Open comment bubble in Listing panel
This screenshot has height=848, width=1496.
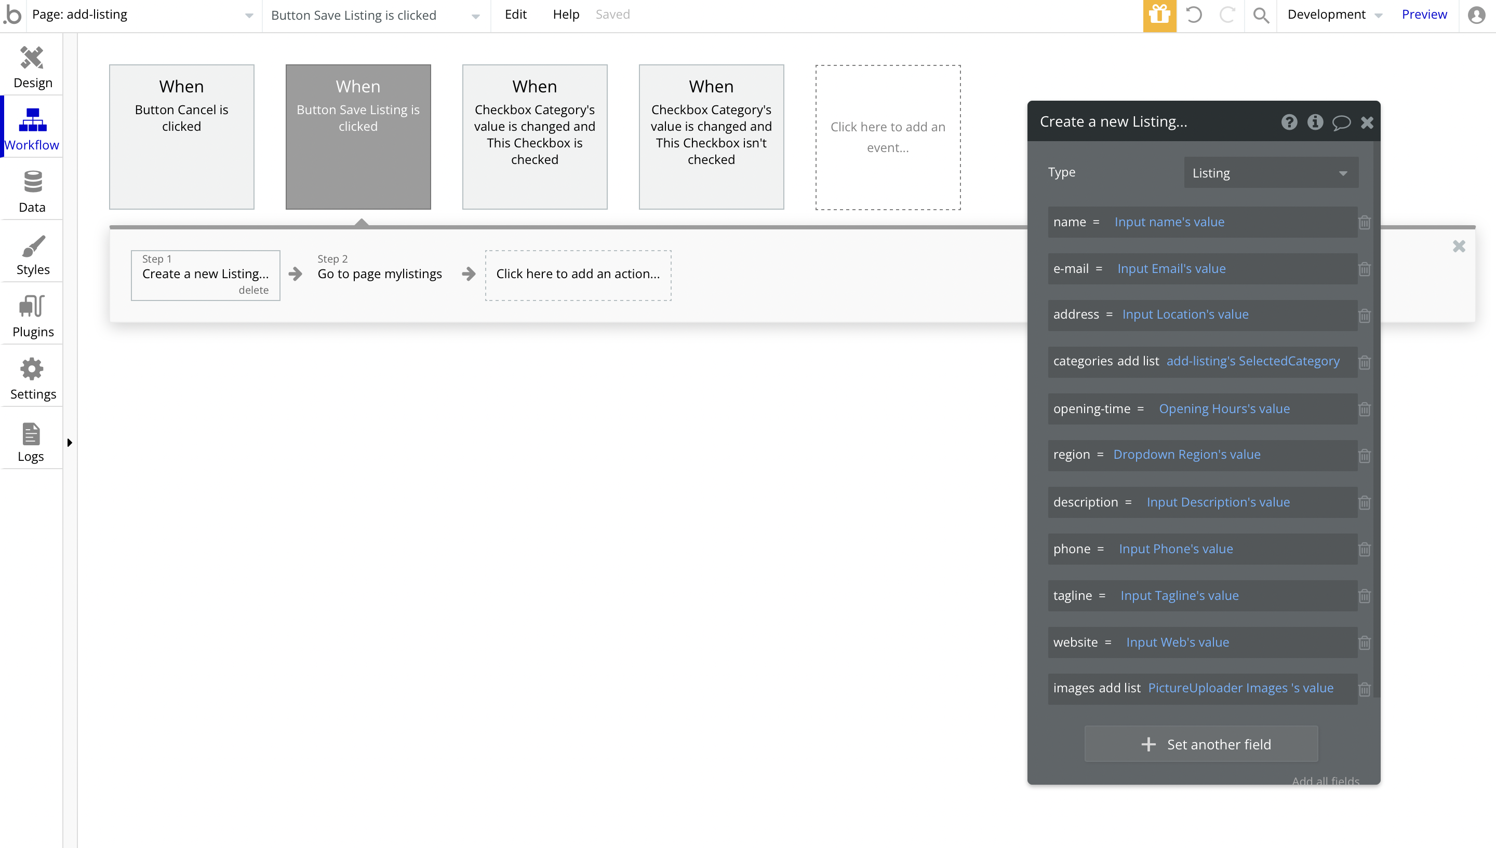[1341, 122]
